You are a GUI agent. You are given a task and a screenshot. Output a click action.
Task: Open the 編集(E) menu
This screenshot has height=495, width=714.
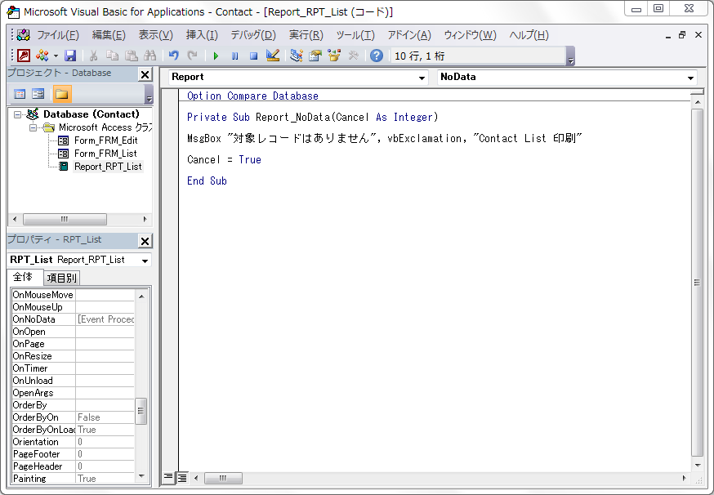click(109, 35)
